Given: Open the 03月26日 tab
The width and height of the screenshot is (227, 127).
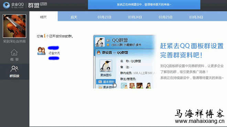Looking at the screenshot, I should click(196, 17).
